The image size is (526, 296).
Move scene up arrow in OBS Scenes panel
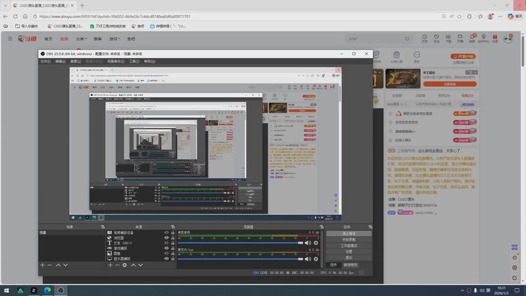click(58, 265)
